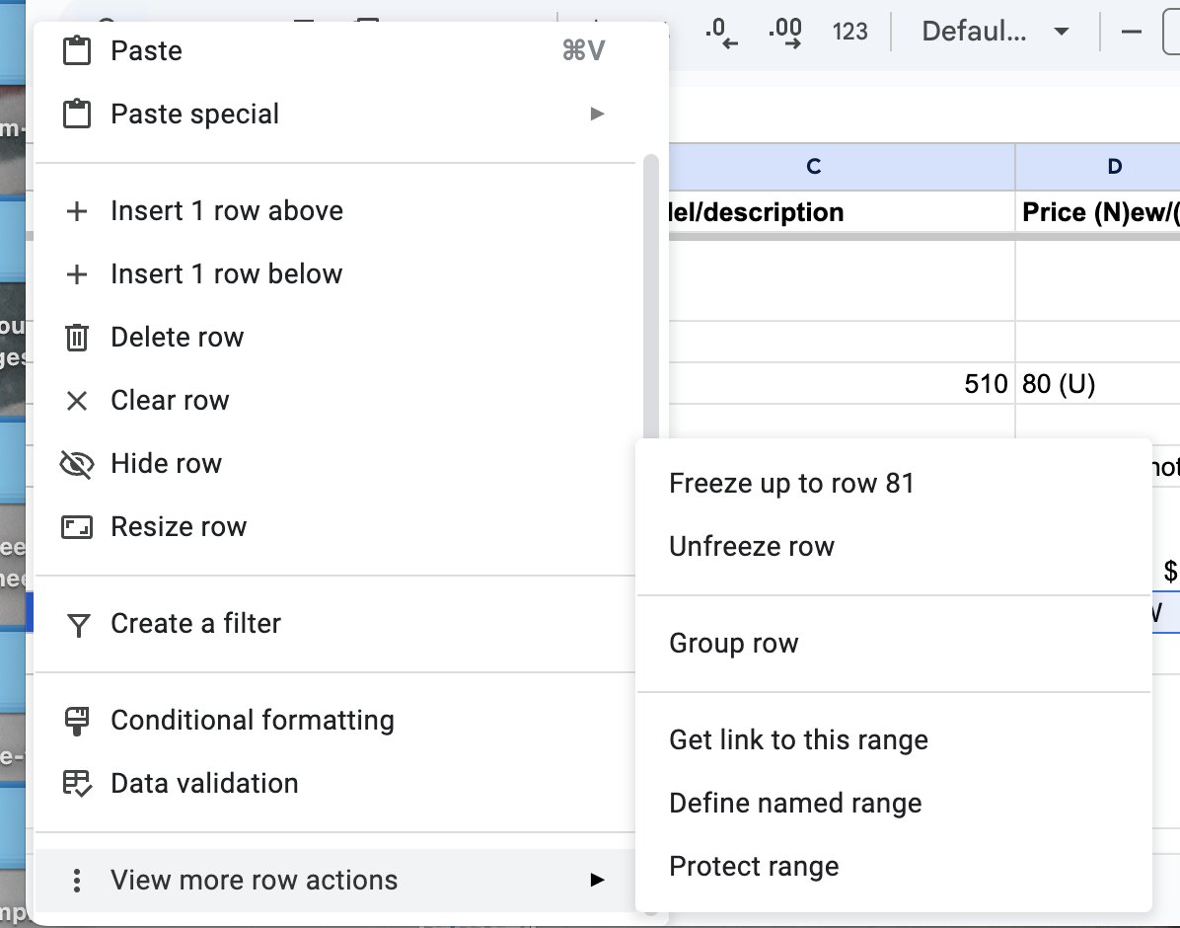Click the Conditional formatting paint icon

click(77, 721)
